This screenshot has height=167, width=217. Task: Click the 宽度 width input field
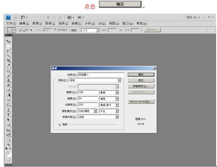pyautogui.click(x=88, y=92)
